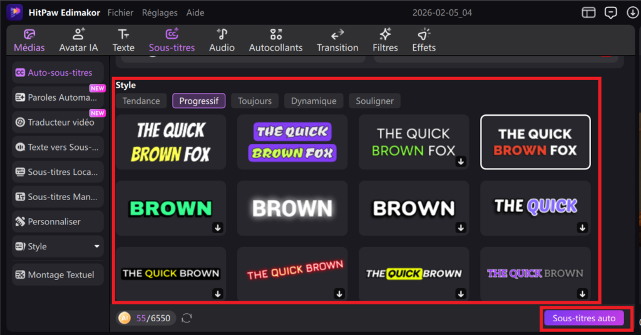Viewport: 641px width, 335px height.
Task: Open the Filtres panel
Action: 385,40
